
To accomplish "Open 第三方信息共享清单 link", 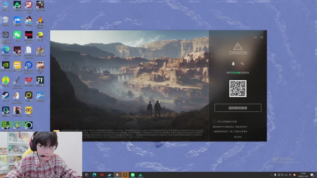I will click(x=239, y=131).
